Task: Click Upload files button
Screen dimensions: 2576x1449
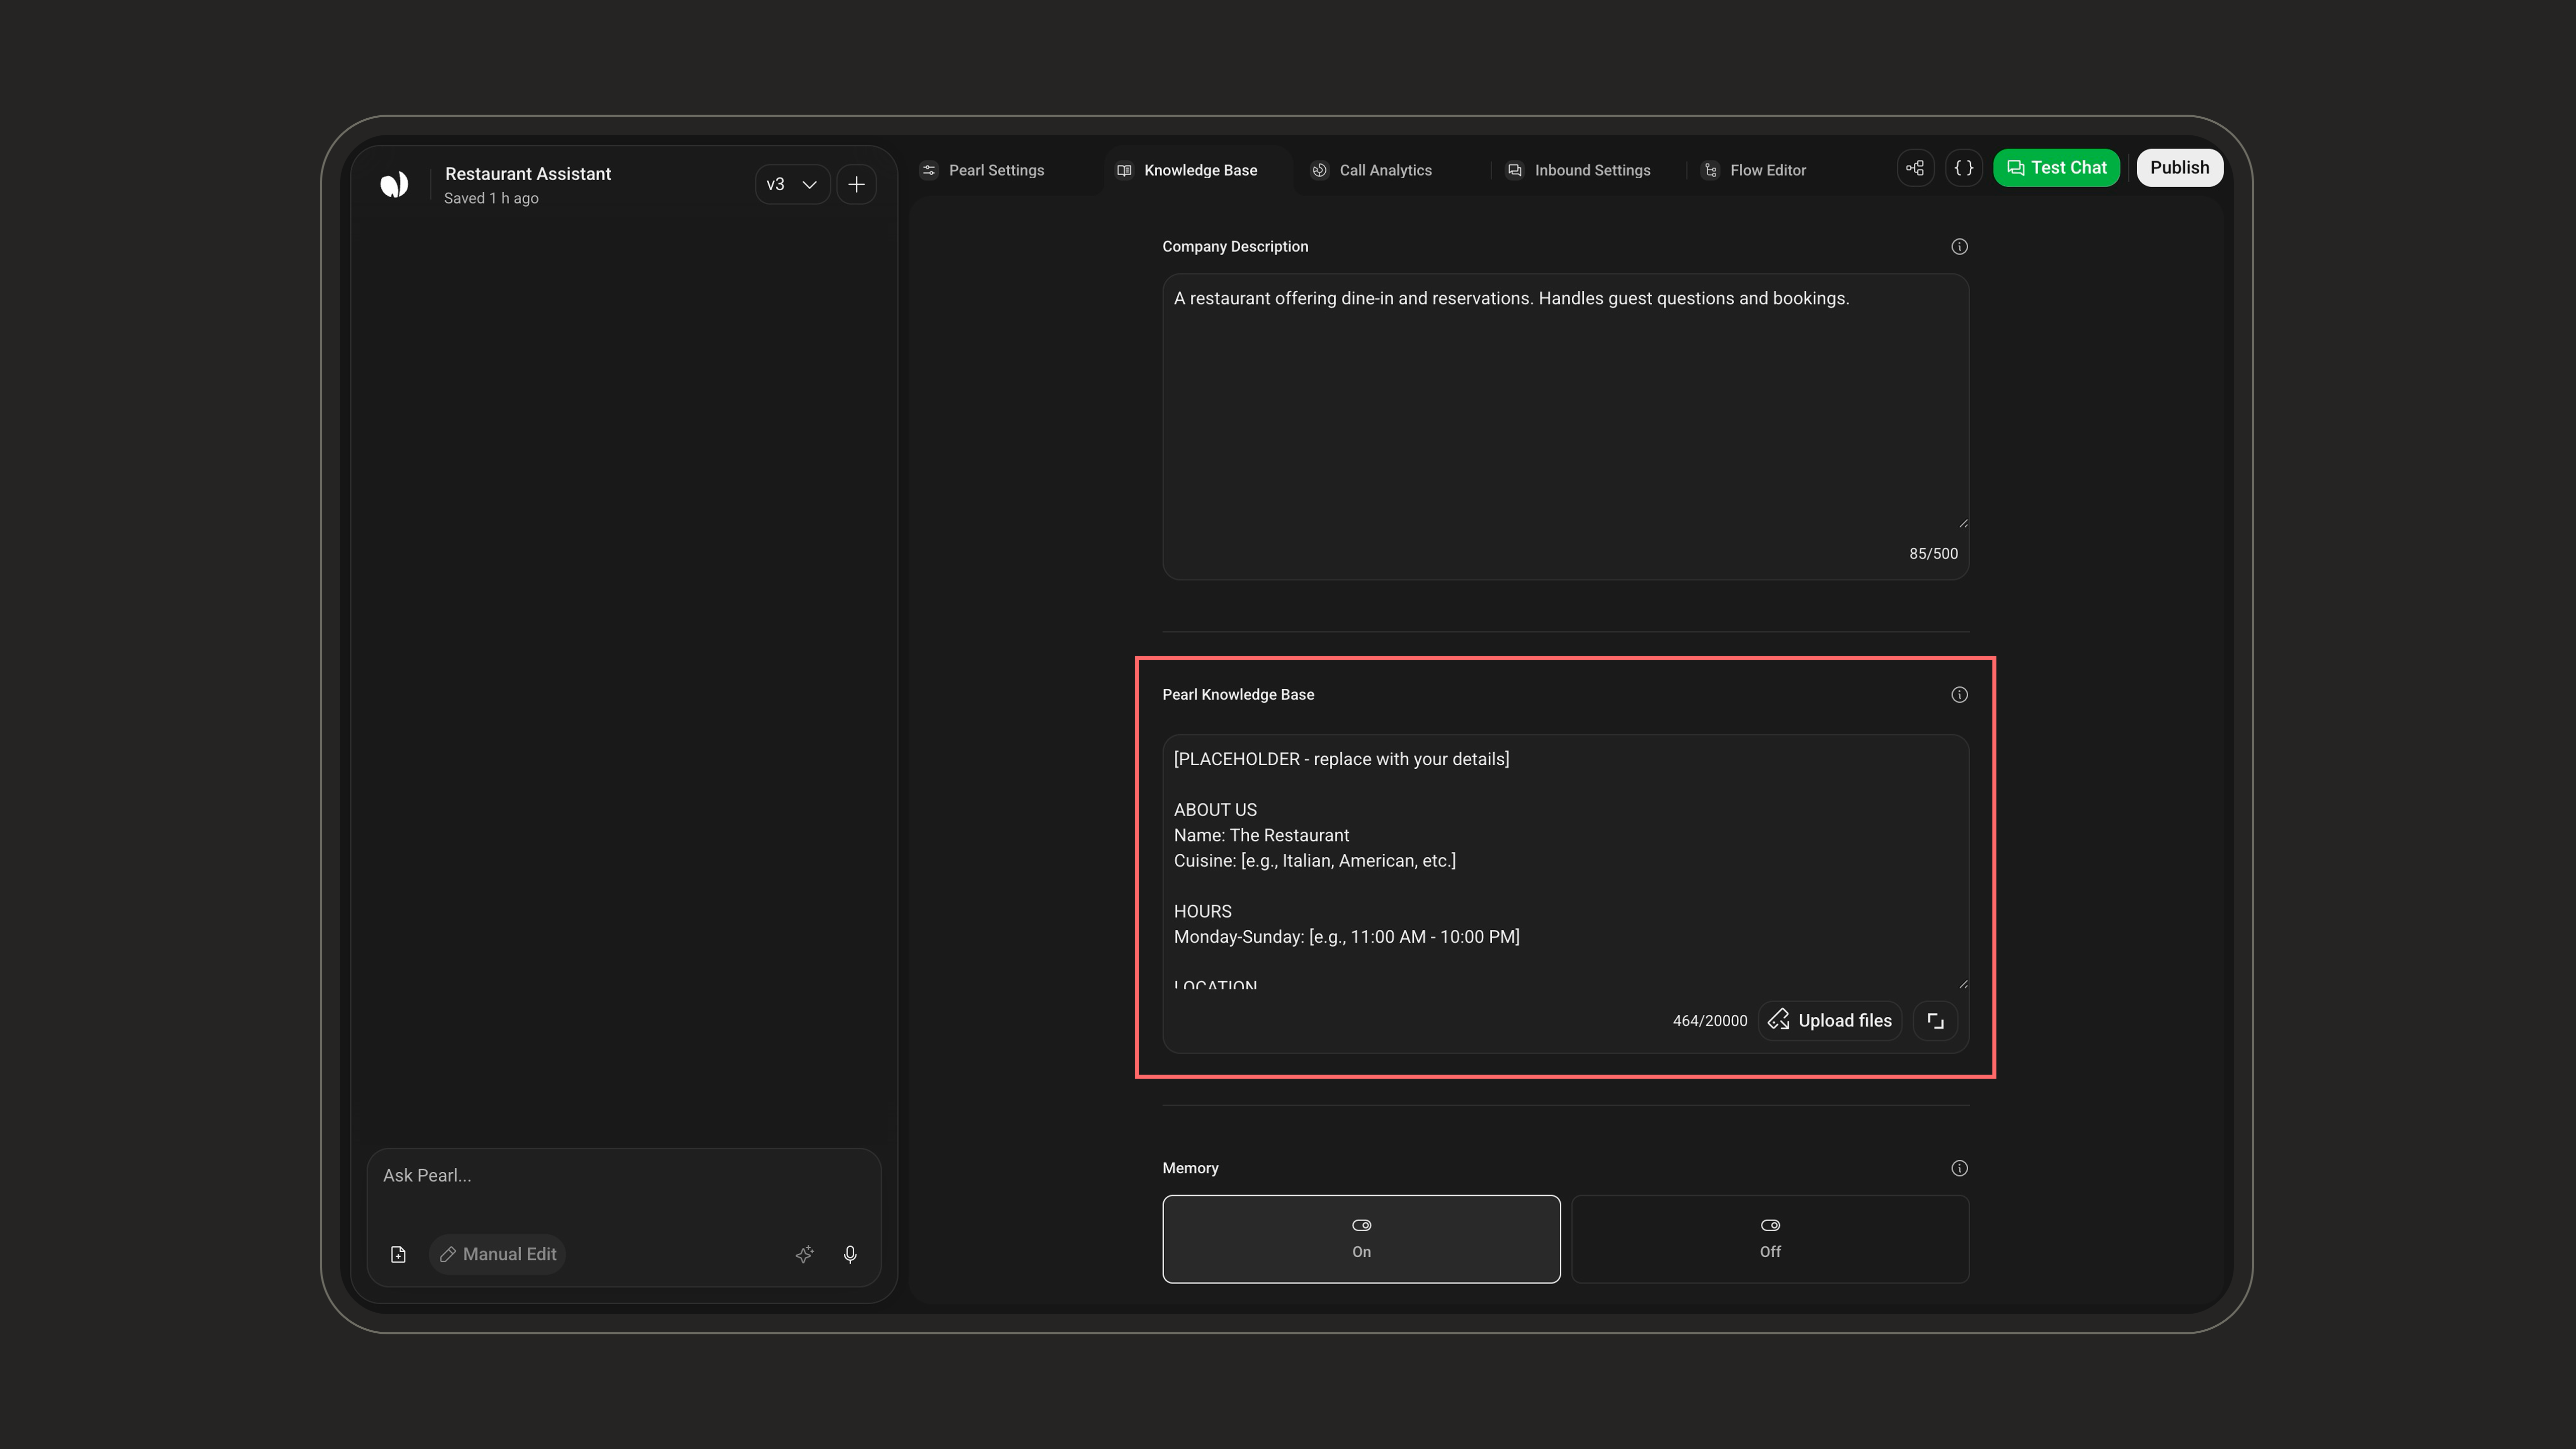Action: pyautogui.click(x=1830, y=1021)
